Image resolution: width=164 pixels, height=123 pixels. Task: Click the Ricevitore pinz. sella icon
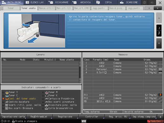[x=47, y=105]
